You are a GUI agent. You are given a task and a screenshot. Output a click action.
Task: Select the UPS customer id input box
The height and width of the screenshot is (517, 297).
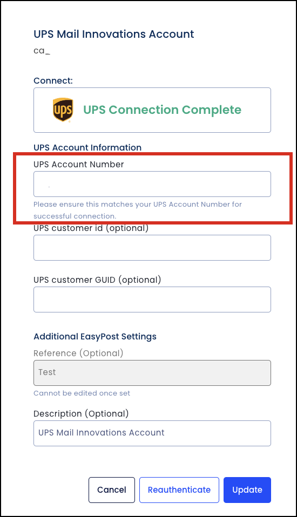[152, 248]
